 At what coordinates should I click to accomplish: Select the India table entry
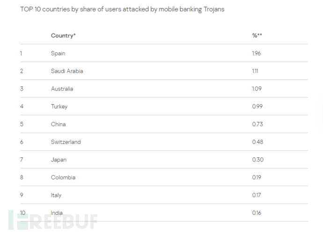[x=57, y=213]
